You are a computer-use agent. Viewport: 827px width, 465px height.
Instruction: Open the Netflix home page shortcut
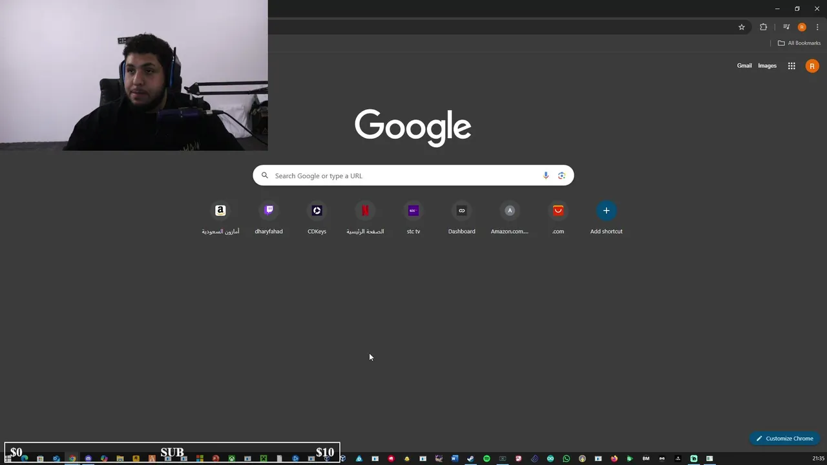click(365, 219)
